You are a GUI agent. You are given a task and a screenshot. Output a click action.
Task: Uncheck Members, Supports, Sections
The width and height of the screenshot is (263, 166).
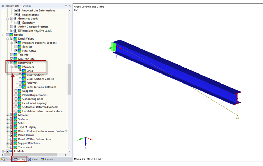tap(16, 43)
